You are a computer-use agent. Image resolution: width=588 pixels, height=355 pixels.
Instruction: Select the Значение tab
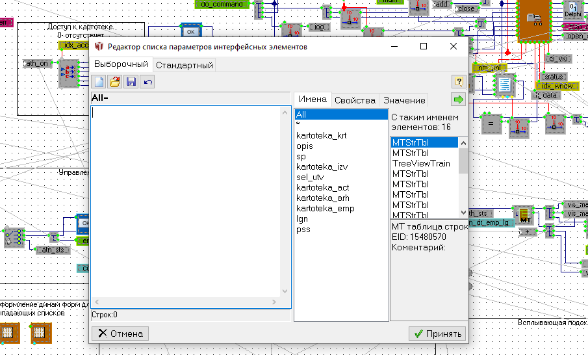click(404, 100)
